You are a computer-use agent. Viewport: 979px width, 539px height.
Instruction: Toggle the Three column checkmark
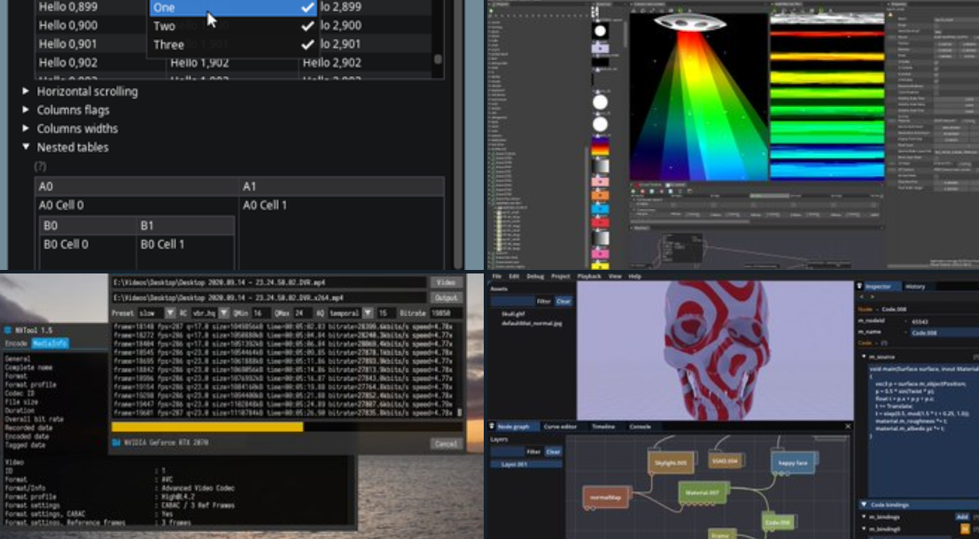[307, 44]
